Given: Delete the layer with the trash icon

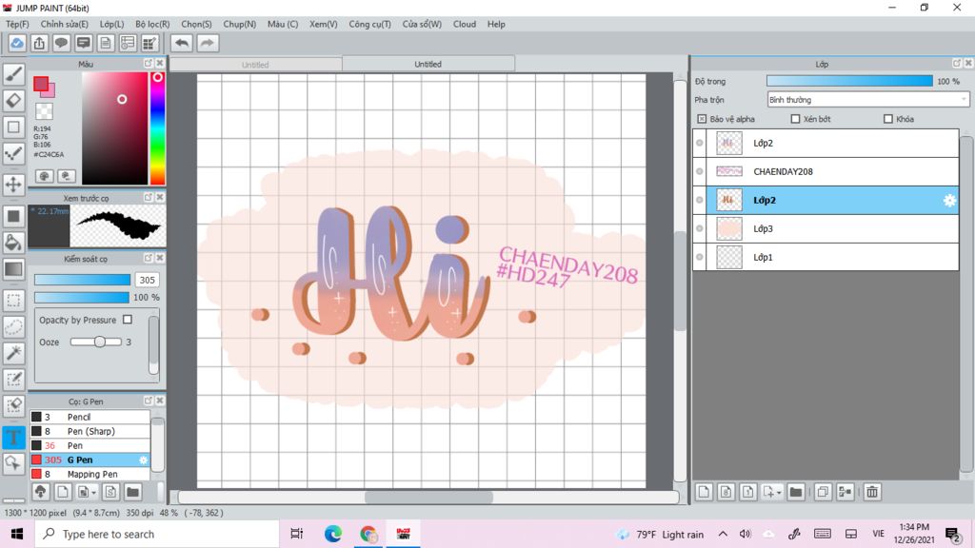Looking at the screenshot, I should pos(872,492).
